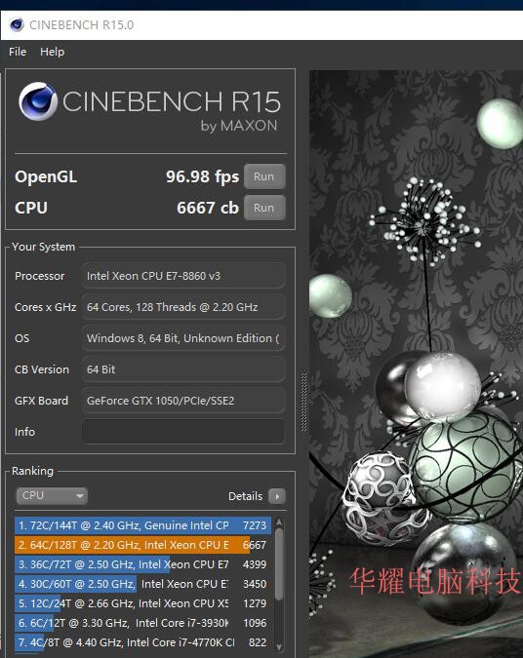Click the Cinebench R15 logo sphere
This screenshot has height=658, width=523.
coord(38,101)
